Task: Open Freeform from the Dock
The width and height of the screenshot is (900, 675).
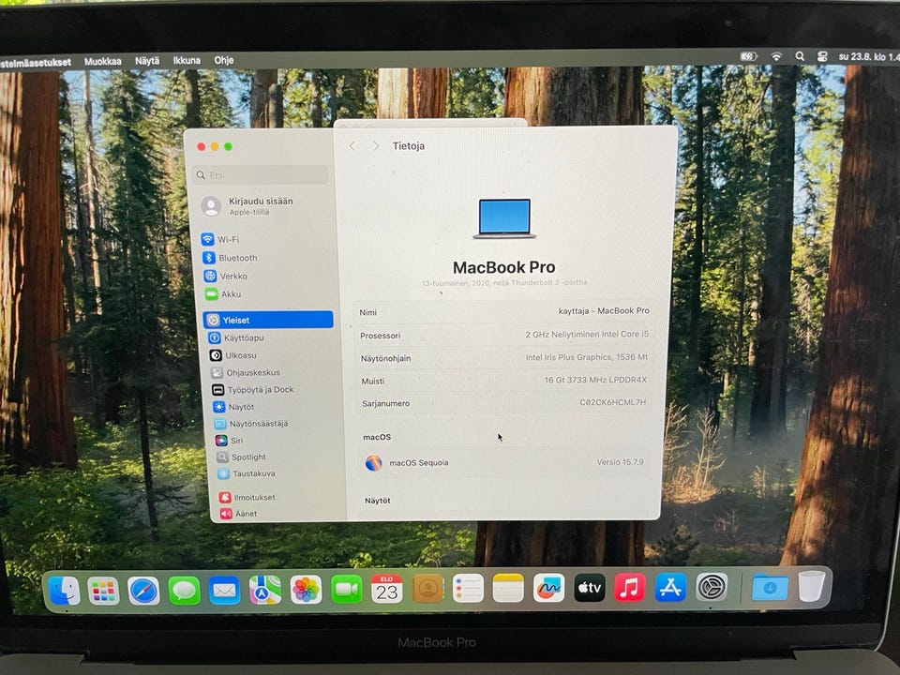Action: coord(548,589)
